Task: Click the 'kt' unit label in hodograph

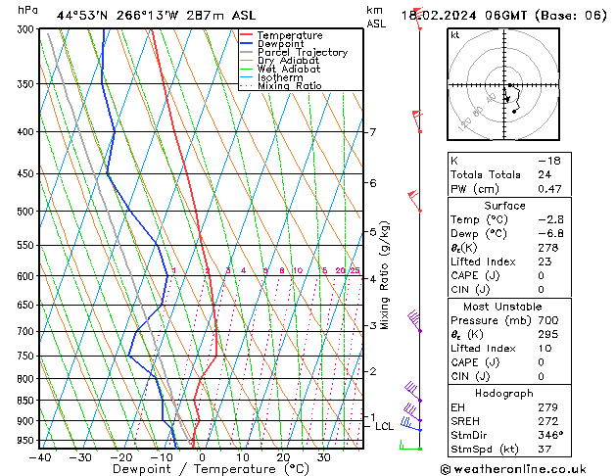Action: (455, 35)
